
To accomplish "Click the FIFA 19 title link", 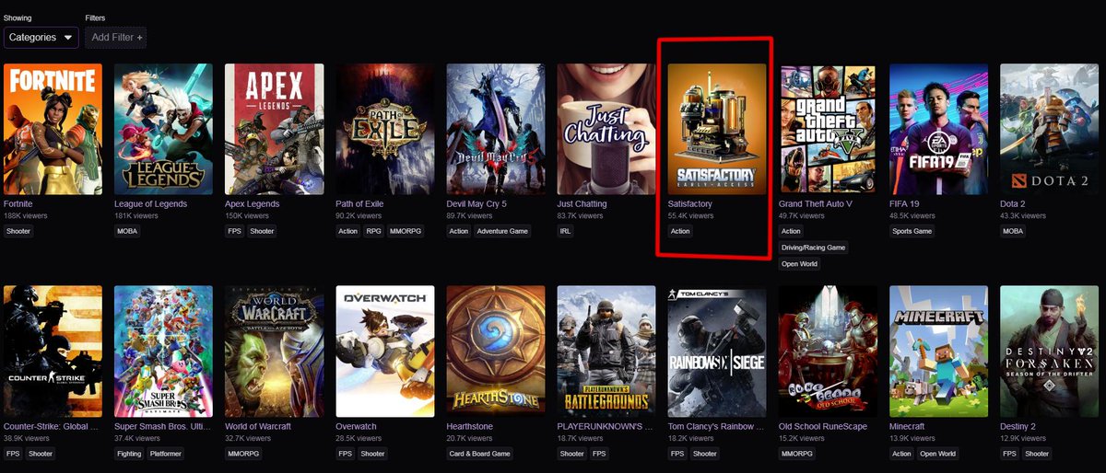I will (x=905, y=203).
